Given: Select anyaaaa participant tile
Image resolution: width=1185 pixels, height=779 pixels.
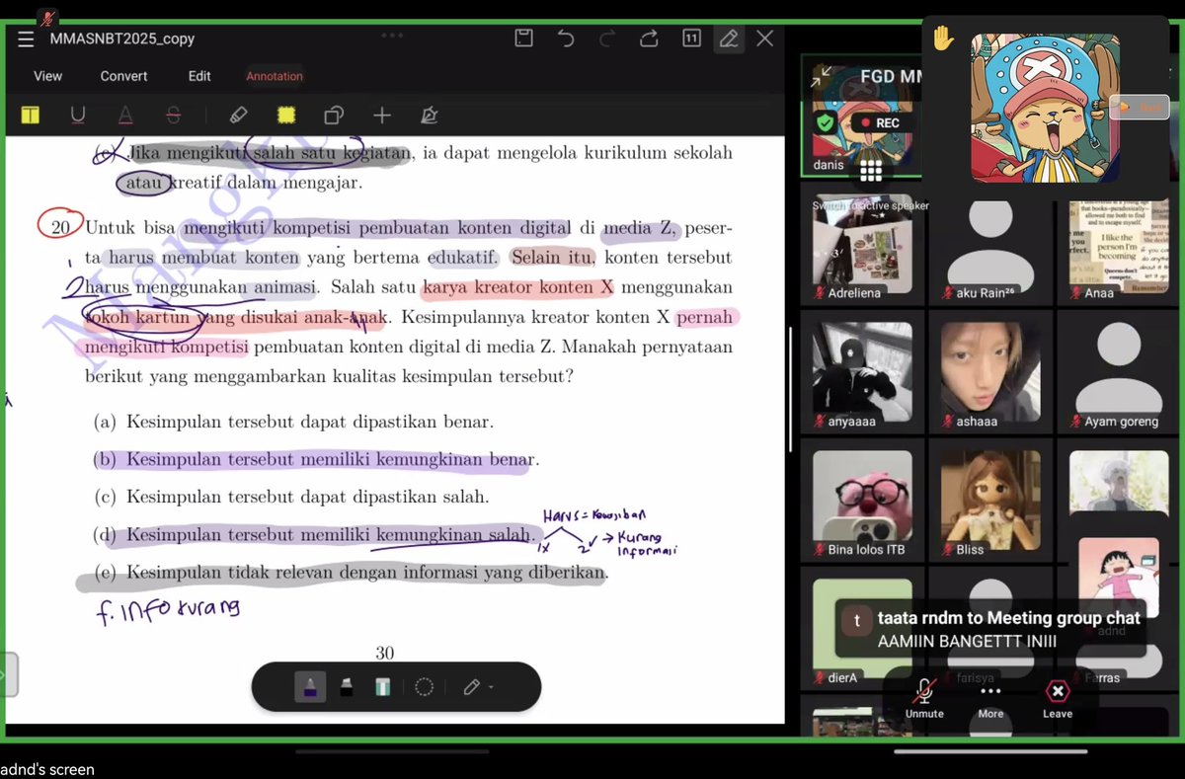Looking at the screenshot, I should (x=862, y=372).
